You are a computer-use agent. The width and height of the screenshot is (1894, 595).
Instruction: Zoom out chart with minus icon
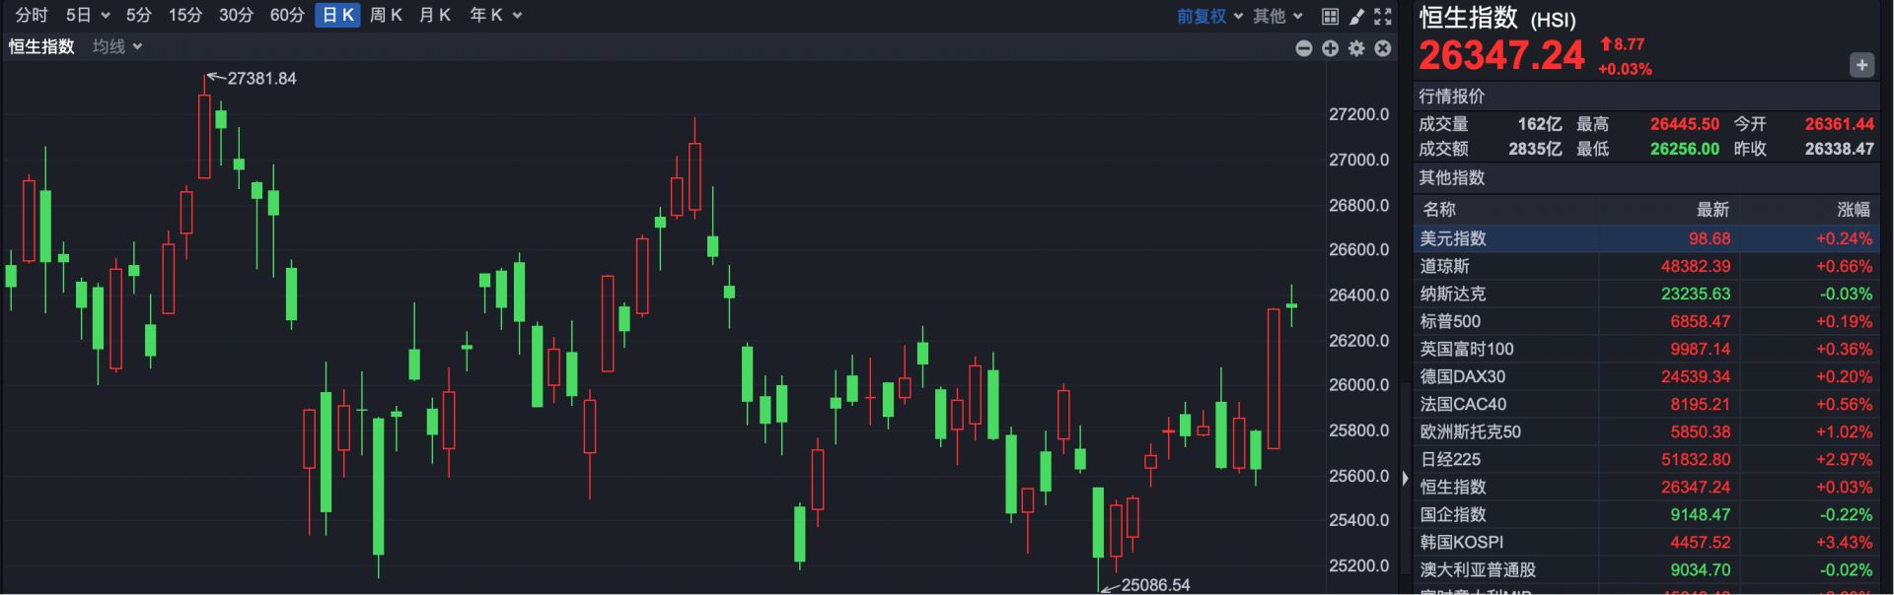1303,48
